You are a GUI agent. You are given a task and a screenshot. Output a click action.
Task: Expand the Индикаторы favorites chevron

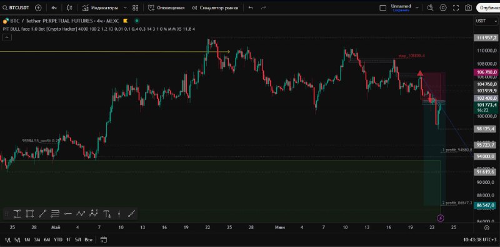[x=125, y=7]
